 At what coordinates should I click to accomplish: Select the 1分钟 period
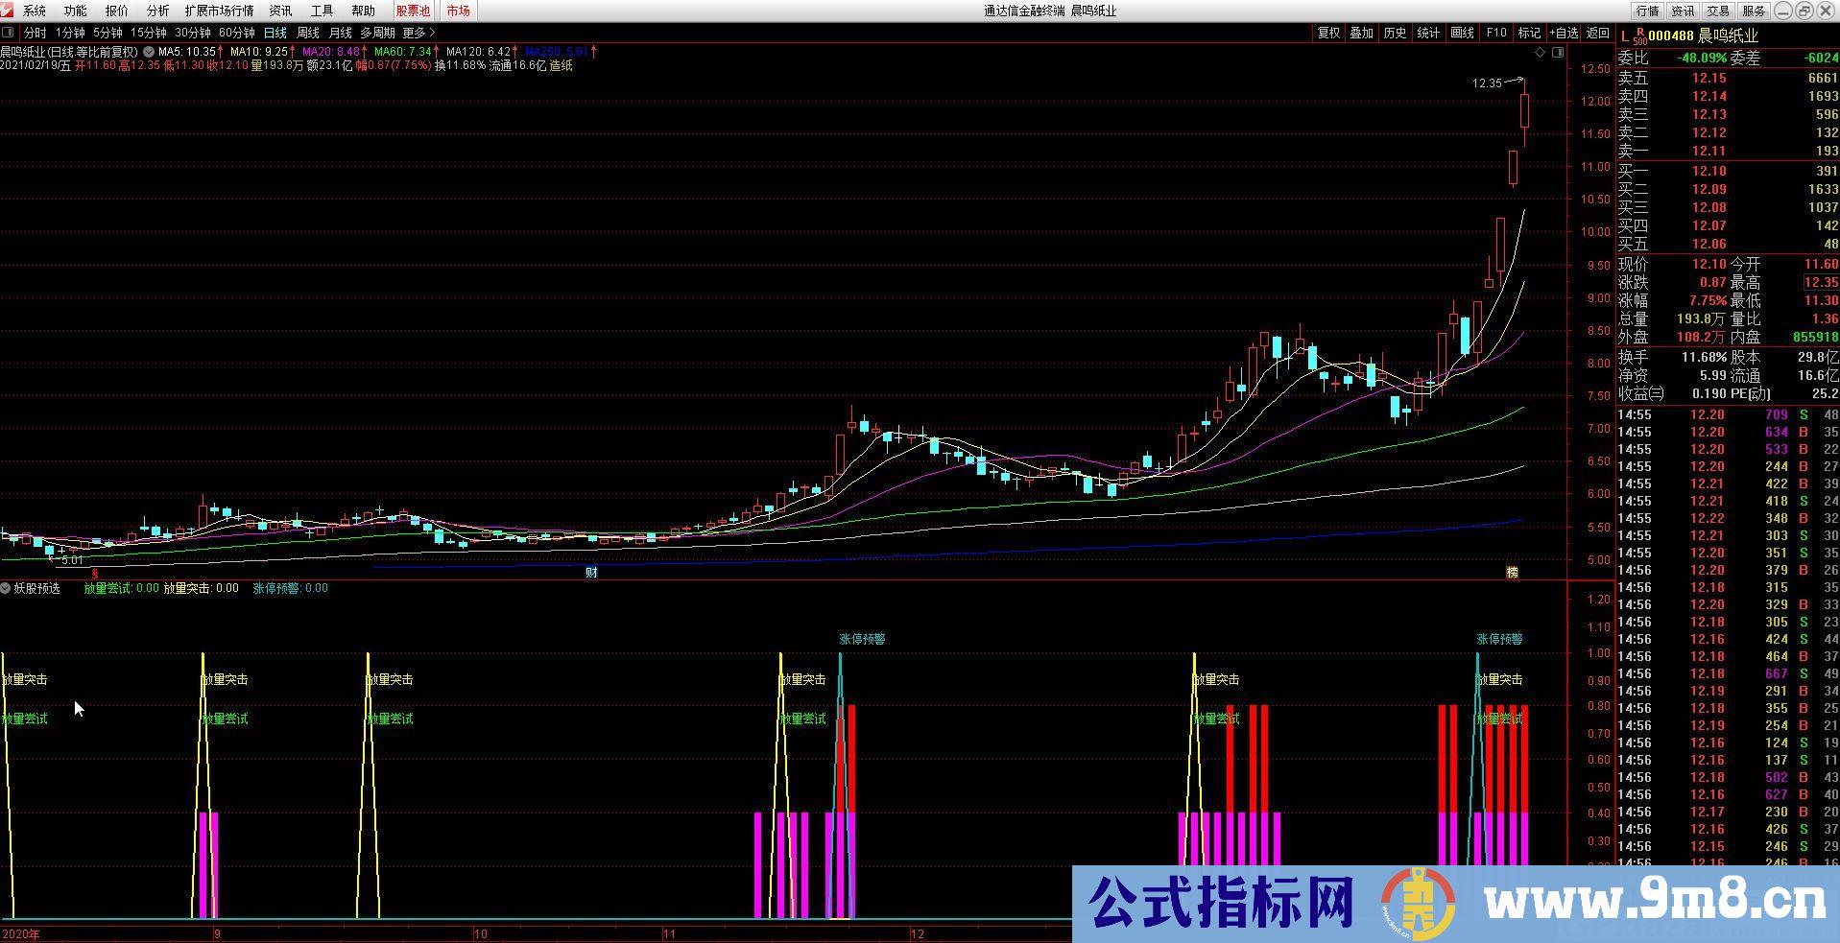pyautogui.click(x=70, y=33)
